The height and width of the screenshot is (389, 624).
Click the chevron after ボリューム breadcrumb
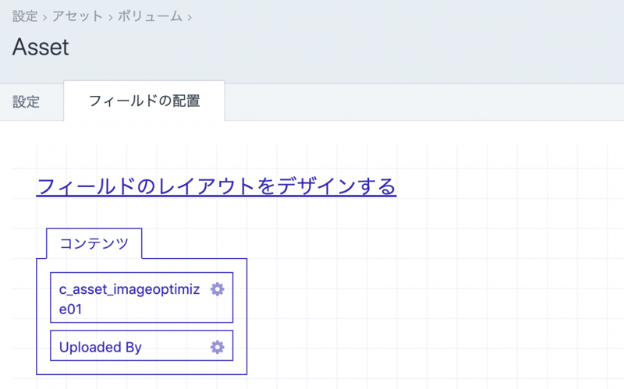(190, 16)
